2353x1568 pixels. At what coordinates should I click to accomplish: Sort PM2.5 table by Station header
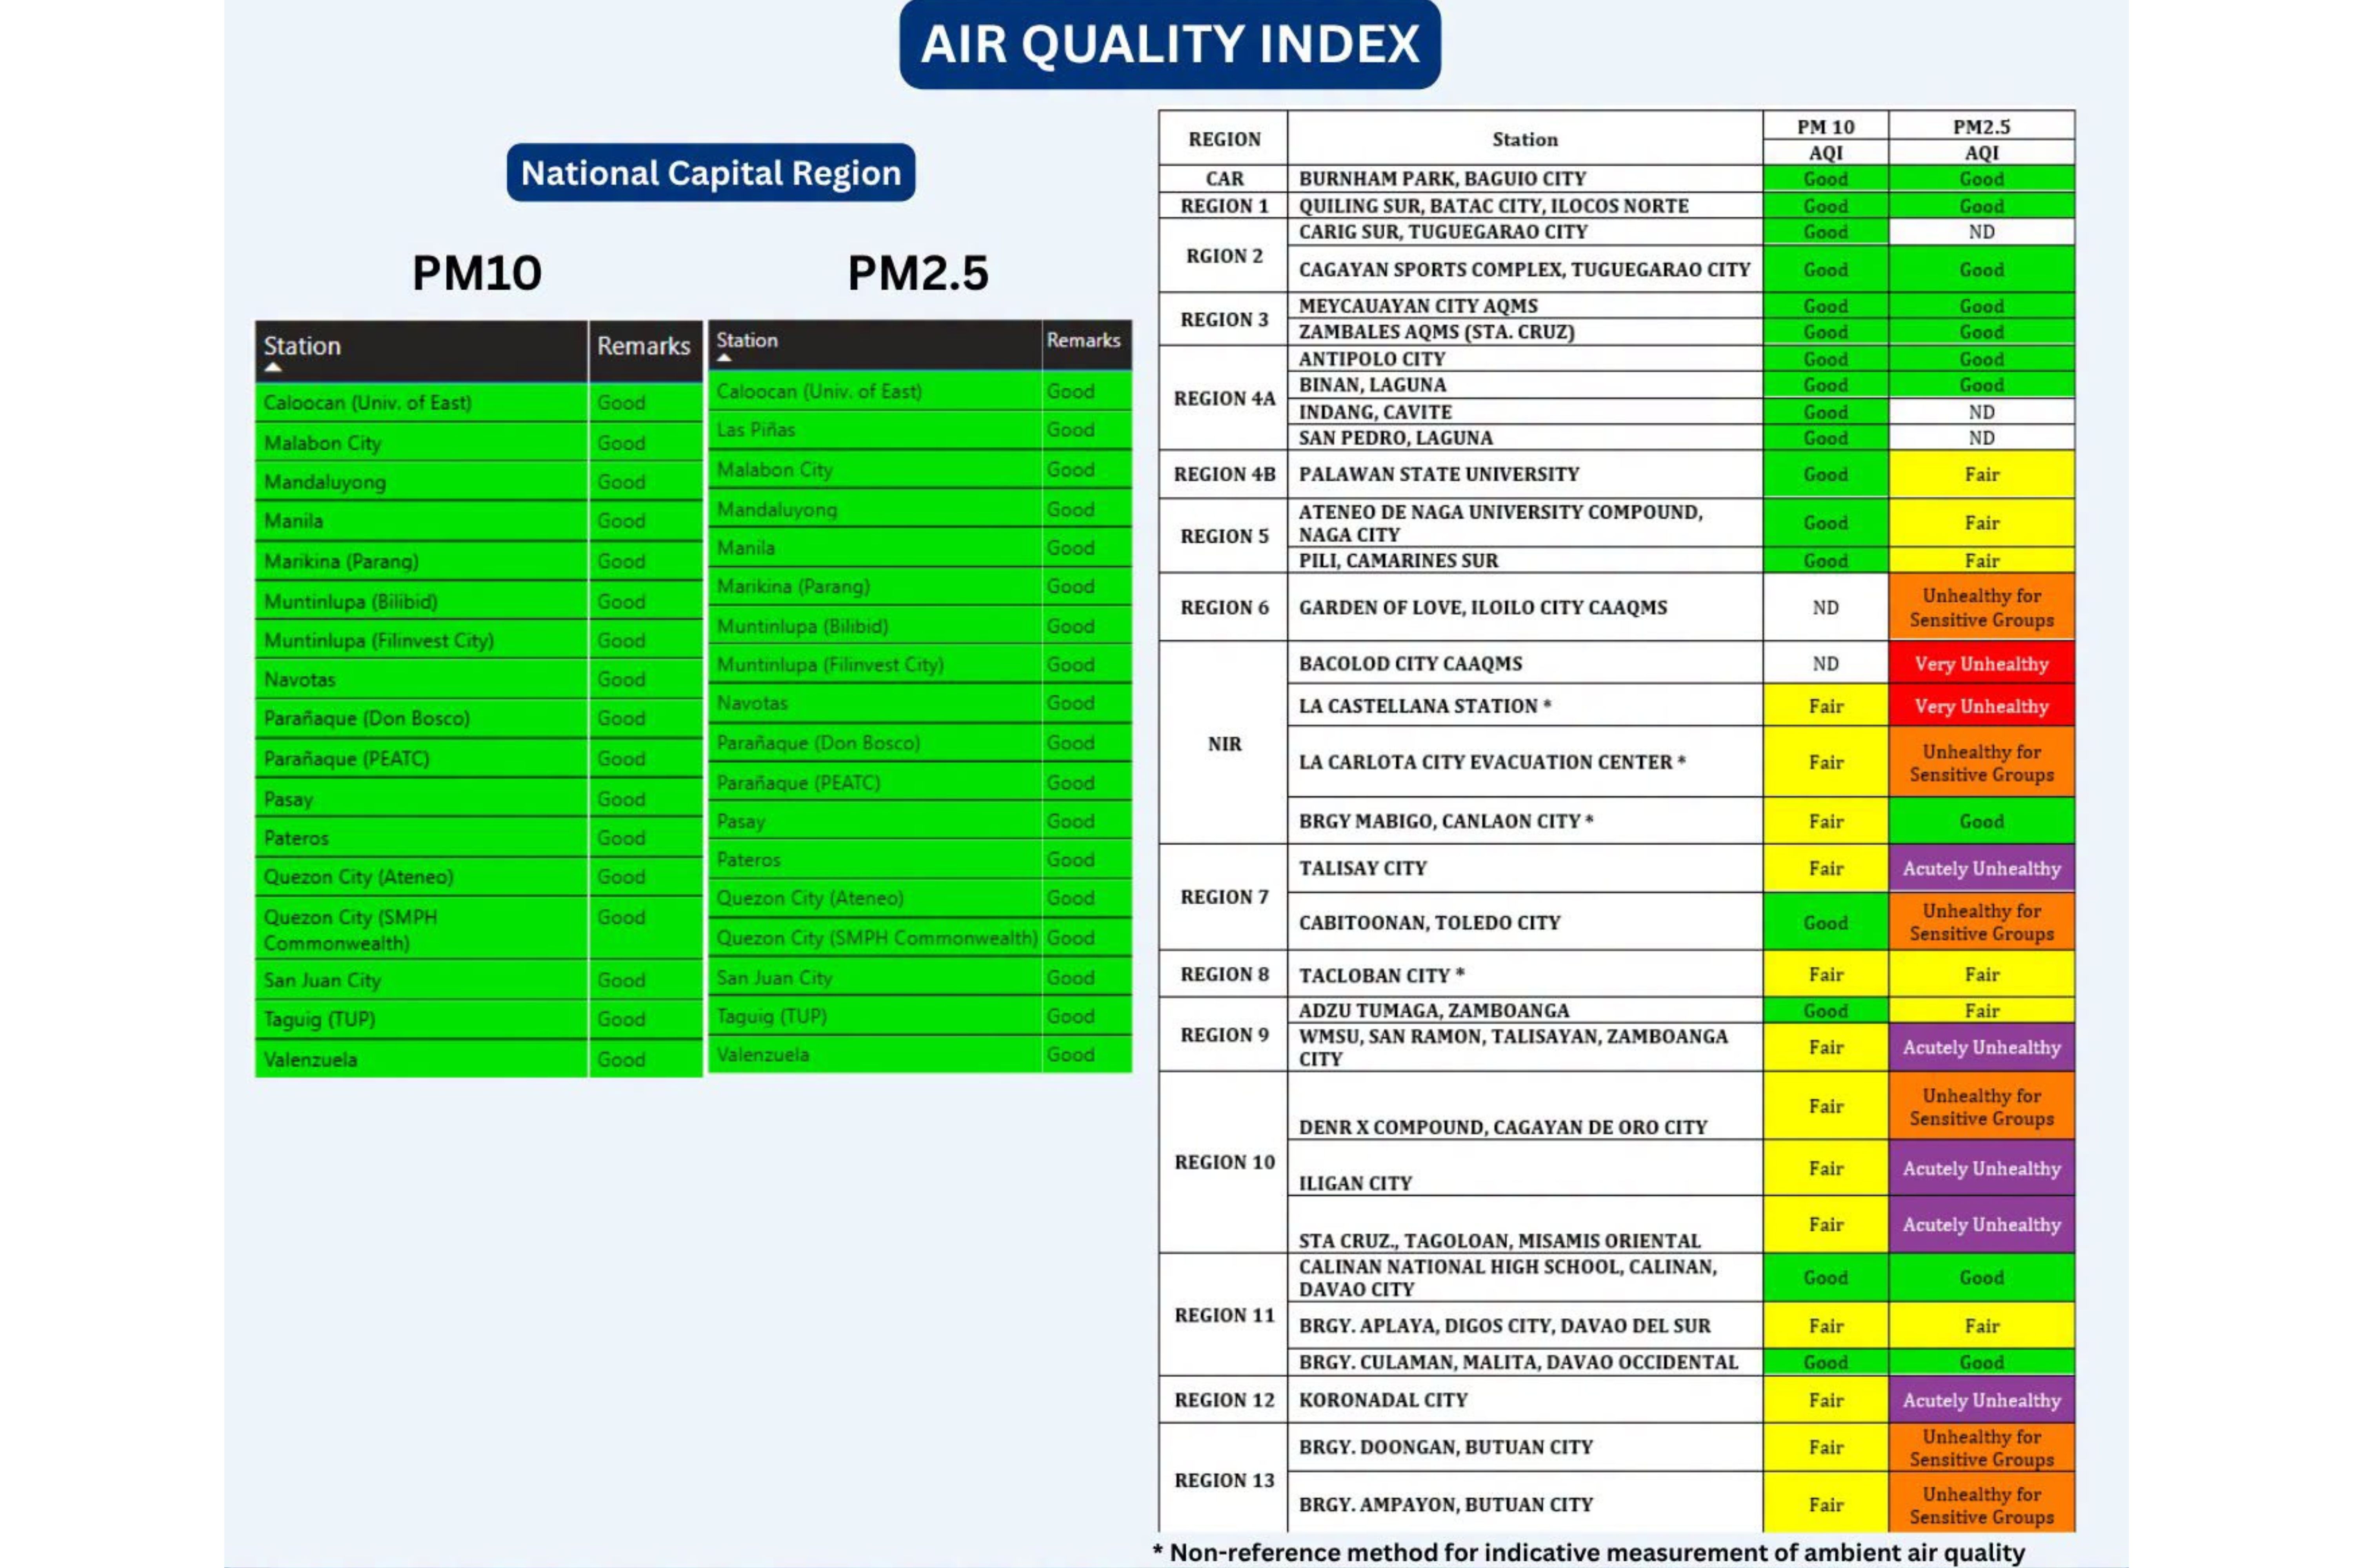tap(875, 344)
